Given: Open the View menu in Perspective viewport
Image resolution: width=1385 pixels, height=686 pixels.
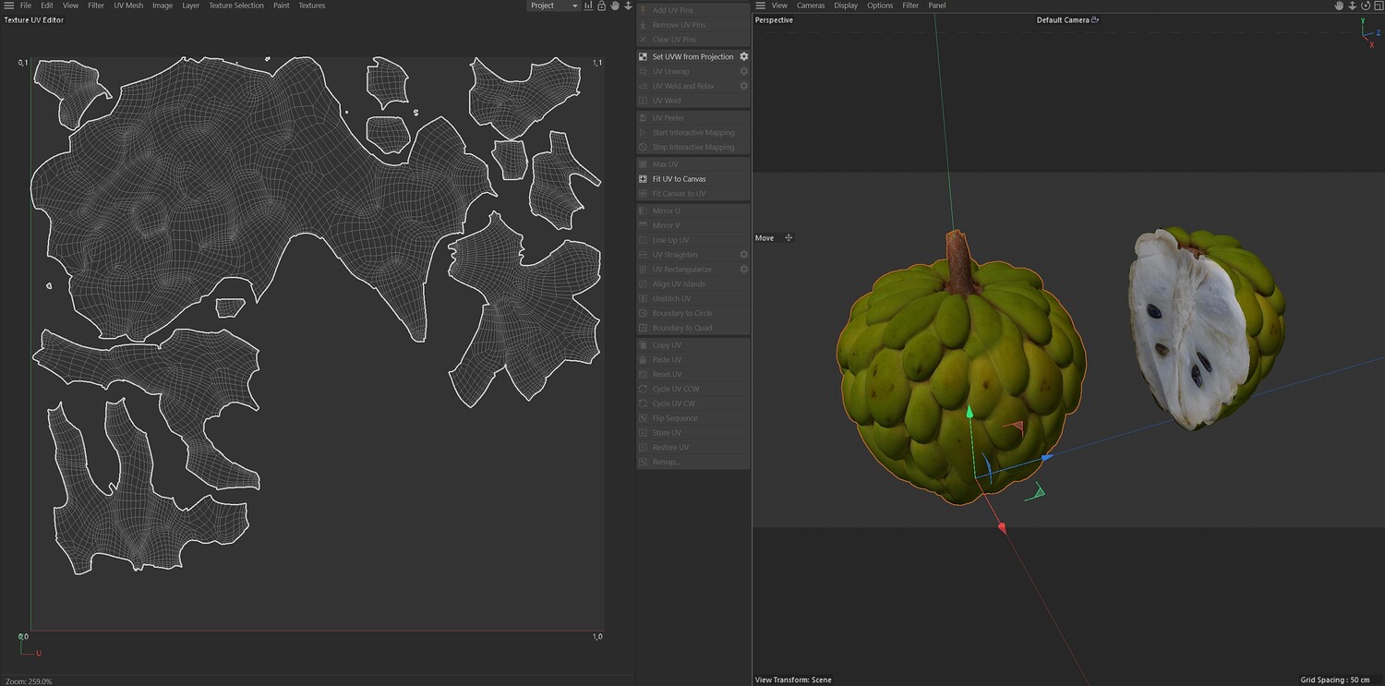Looking at the screenshot, I should coord(779,6).
